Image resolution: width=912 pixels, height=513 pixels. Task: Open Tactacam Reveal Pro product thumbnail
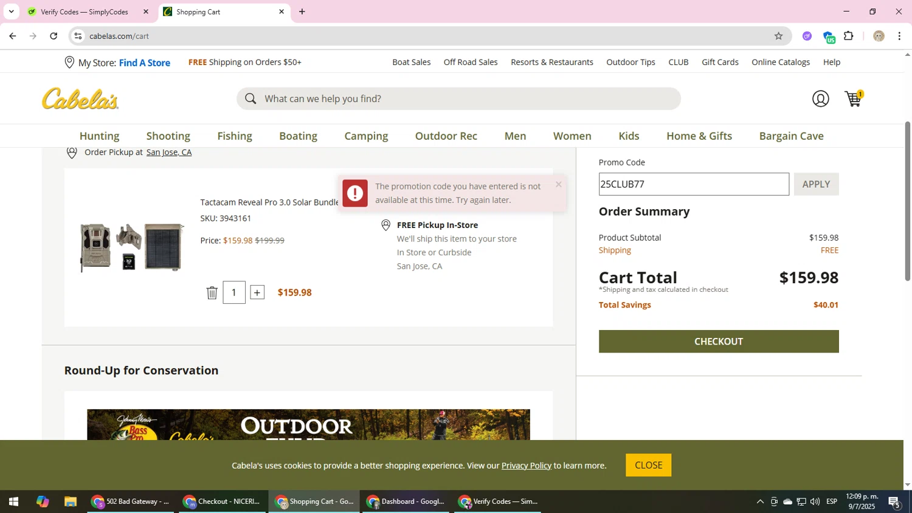point(131,247)
